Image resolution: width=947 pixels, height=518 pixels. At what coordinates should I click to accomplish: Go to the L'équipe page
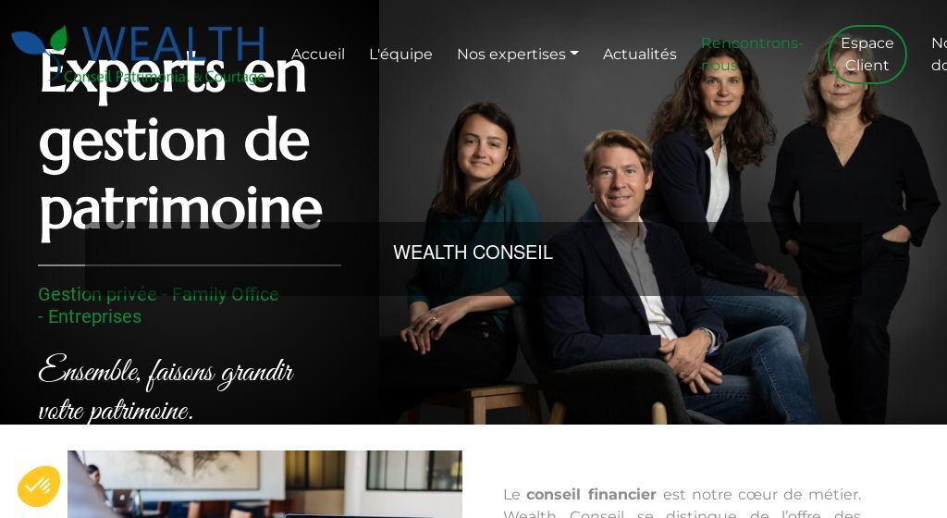pos(400,55)
